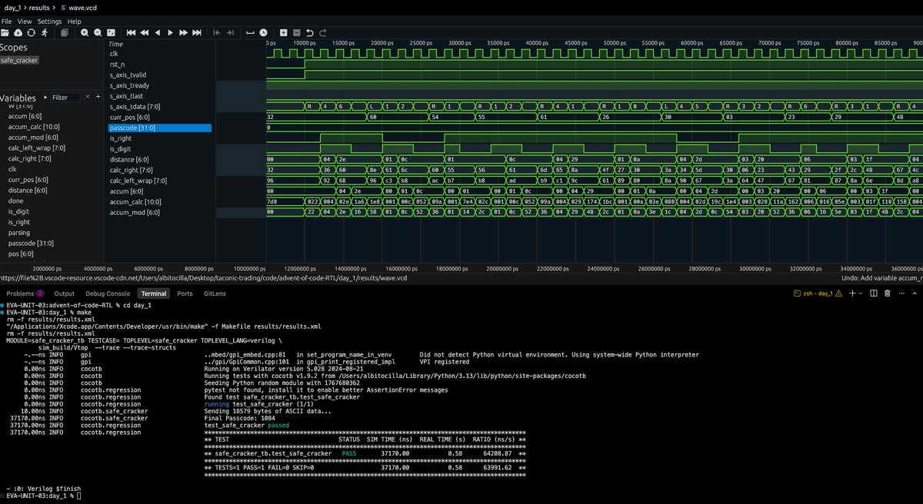Viewport: 923px width, 504px height.
Task: Undo the last action
Action: [x=310, y=33]
